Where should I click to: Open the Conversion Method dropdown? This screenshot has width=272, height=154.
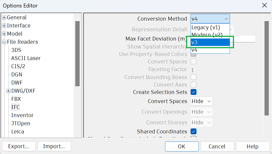tap(210, 19)
